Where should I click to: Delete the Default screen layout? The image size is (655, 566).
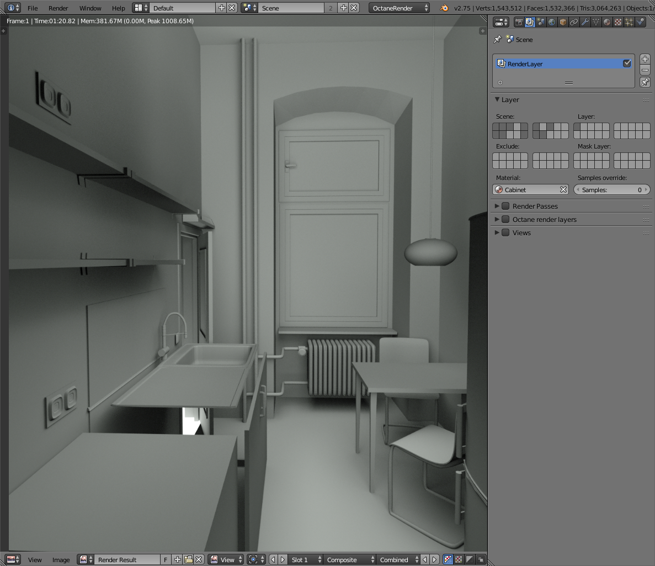coord(232,8)
